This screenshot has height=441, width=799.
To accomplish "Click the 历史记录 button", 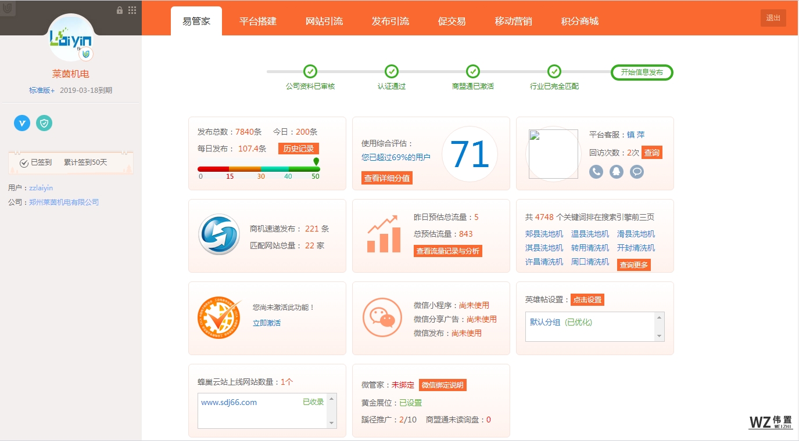I will tap(298, 149).
